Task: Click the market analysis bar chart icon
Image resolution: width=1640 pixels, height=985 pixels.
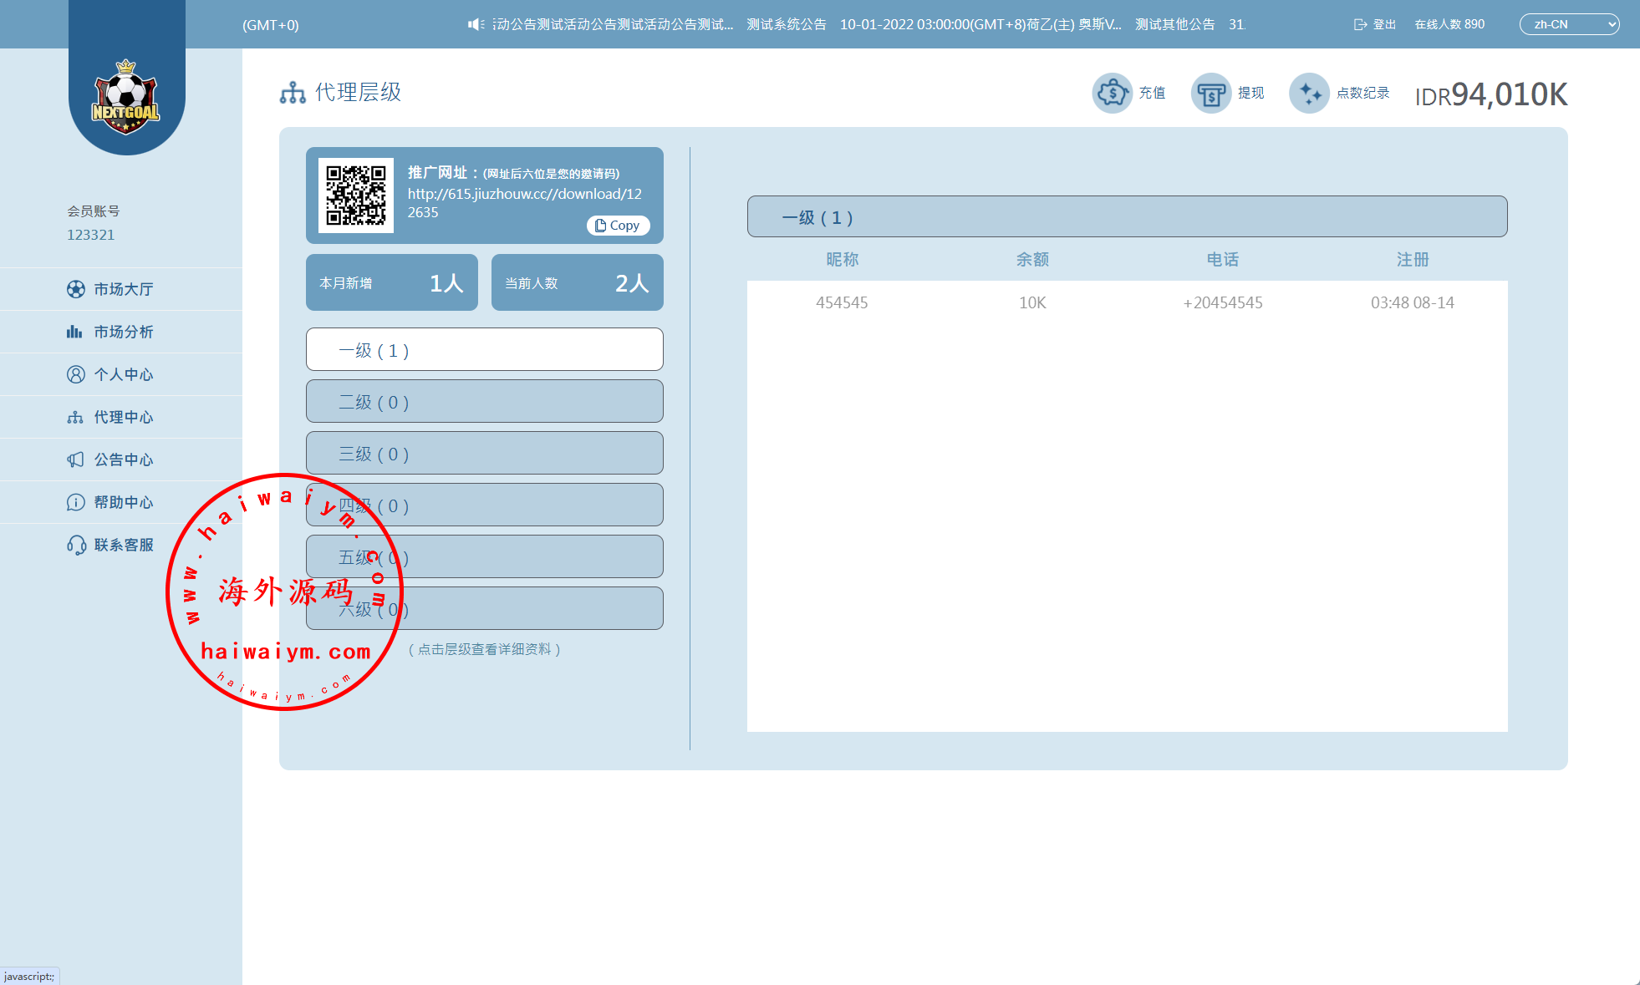Action: coord(75,332)
